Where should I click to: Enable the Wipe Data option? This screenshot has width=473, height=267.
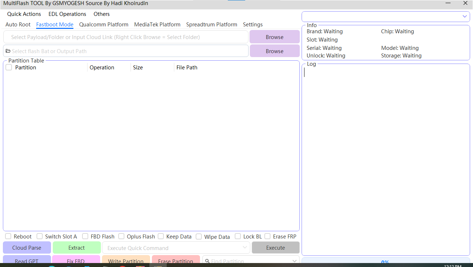pyautogui.click(x=199, y=236)
